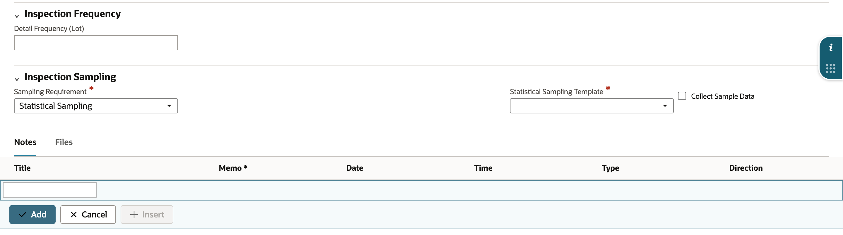Image resolution: width=843 pixels, height=235 pixels.
Task: Open the info panel icon
Action: click(831, 48)
